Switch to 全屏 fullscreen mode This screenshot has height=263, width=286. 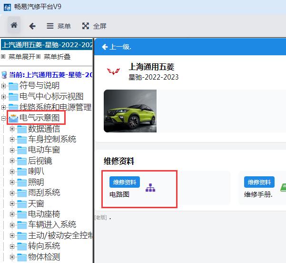click(x=94, y=26)
